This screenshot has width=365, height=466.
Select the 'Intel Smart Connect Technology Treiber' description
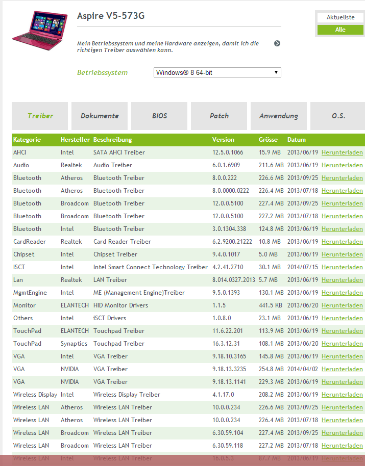pos(150,267)
